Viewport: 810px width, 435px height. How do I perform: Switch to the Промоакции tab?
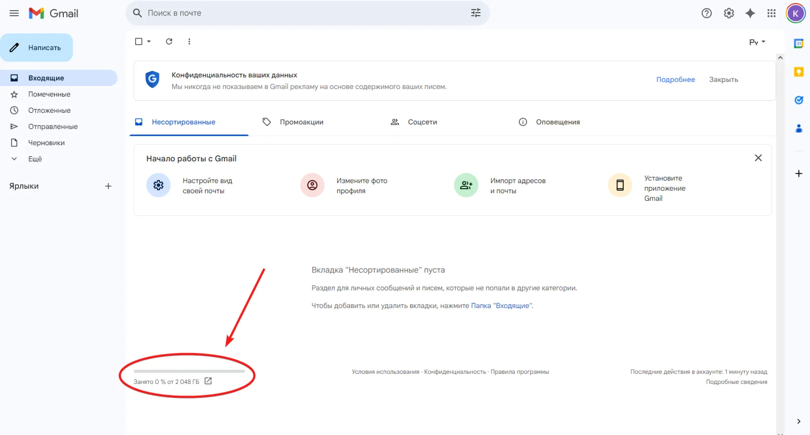[301, 122]
